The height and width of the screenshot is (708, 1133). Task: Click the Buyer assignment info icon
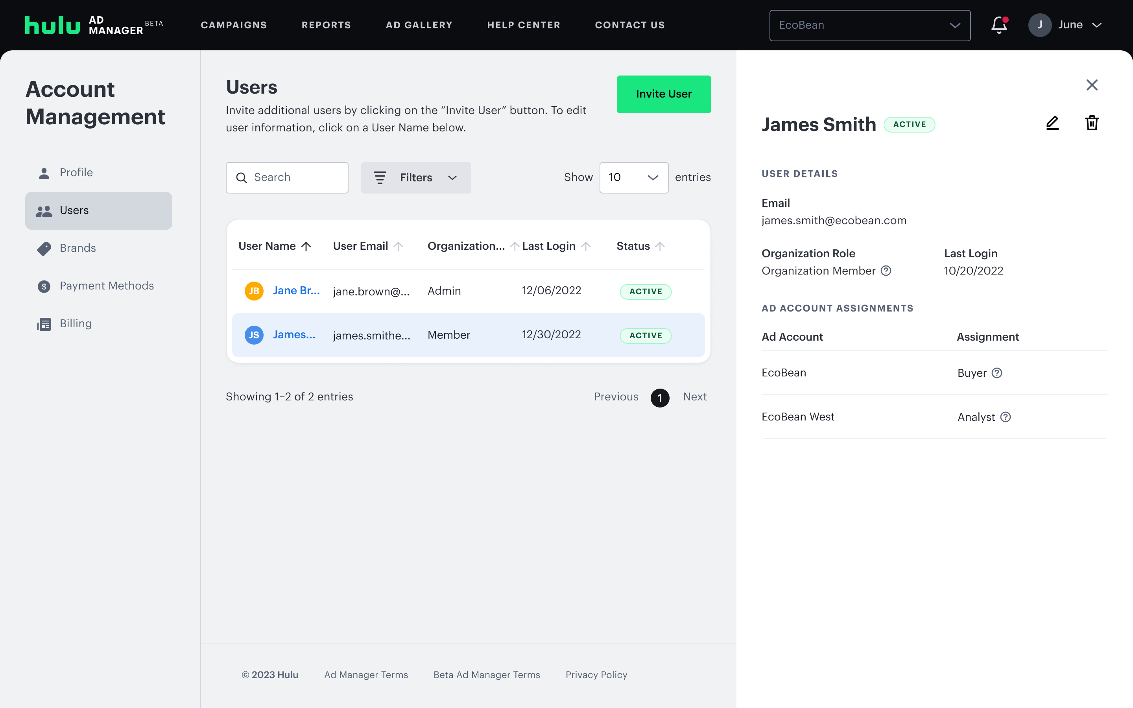[x=997, y=373]
